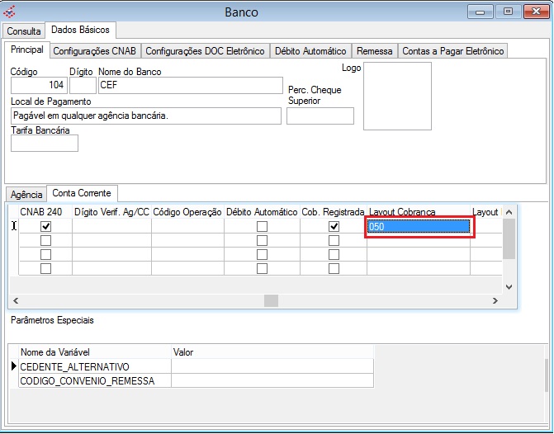554x434 pixels.
Task: Uncheck CNAB 240 in the first row
Action: (46, 227)
